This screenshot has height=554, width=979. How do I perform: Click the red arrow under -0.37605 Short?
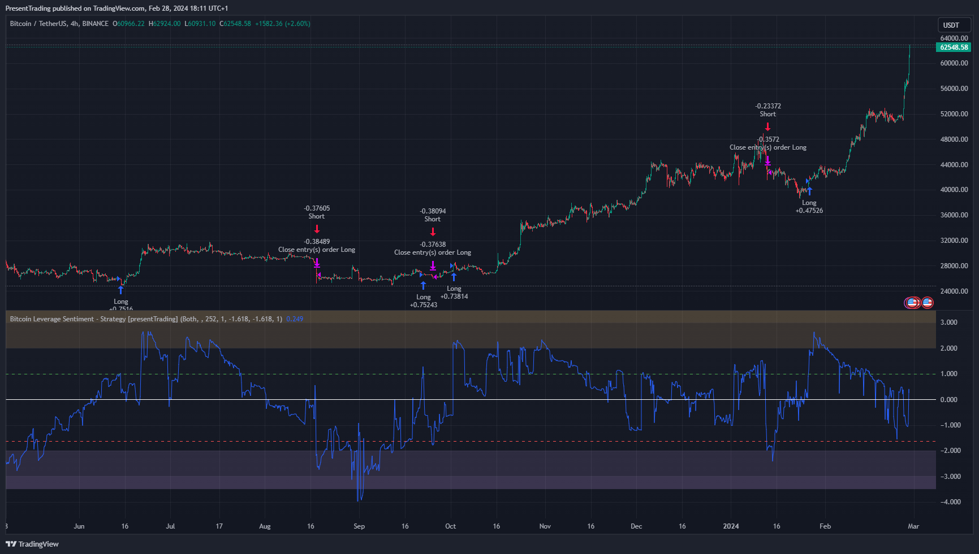[x=317, y=229]
